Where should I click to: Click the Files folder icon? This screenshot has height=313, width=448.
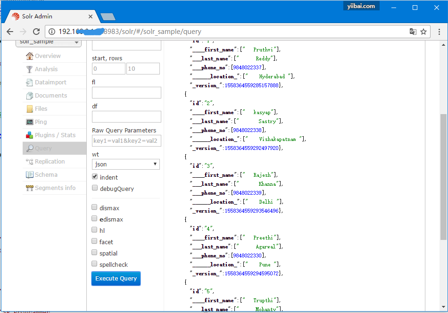[x=30, y=109]
